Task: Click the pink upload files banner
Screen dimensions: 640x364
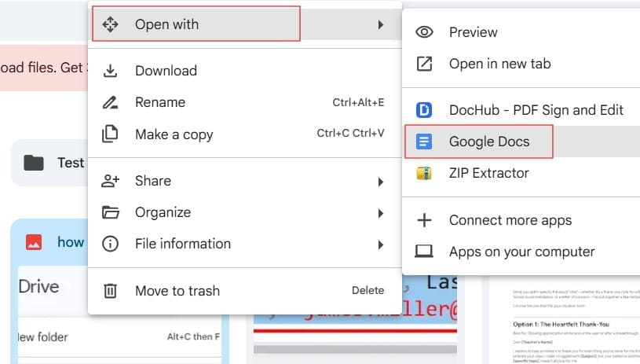Action: [x=44, y=68]
